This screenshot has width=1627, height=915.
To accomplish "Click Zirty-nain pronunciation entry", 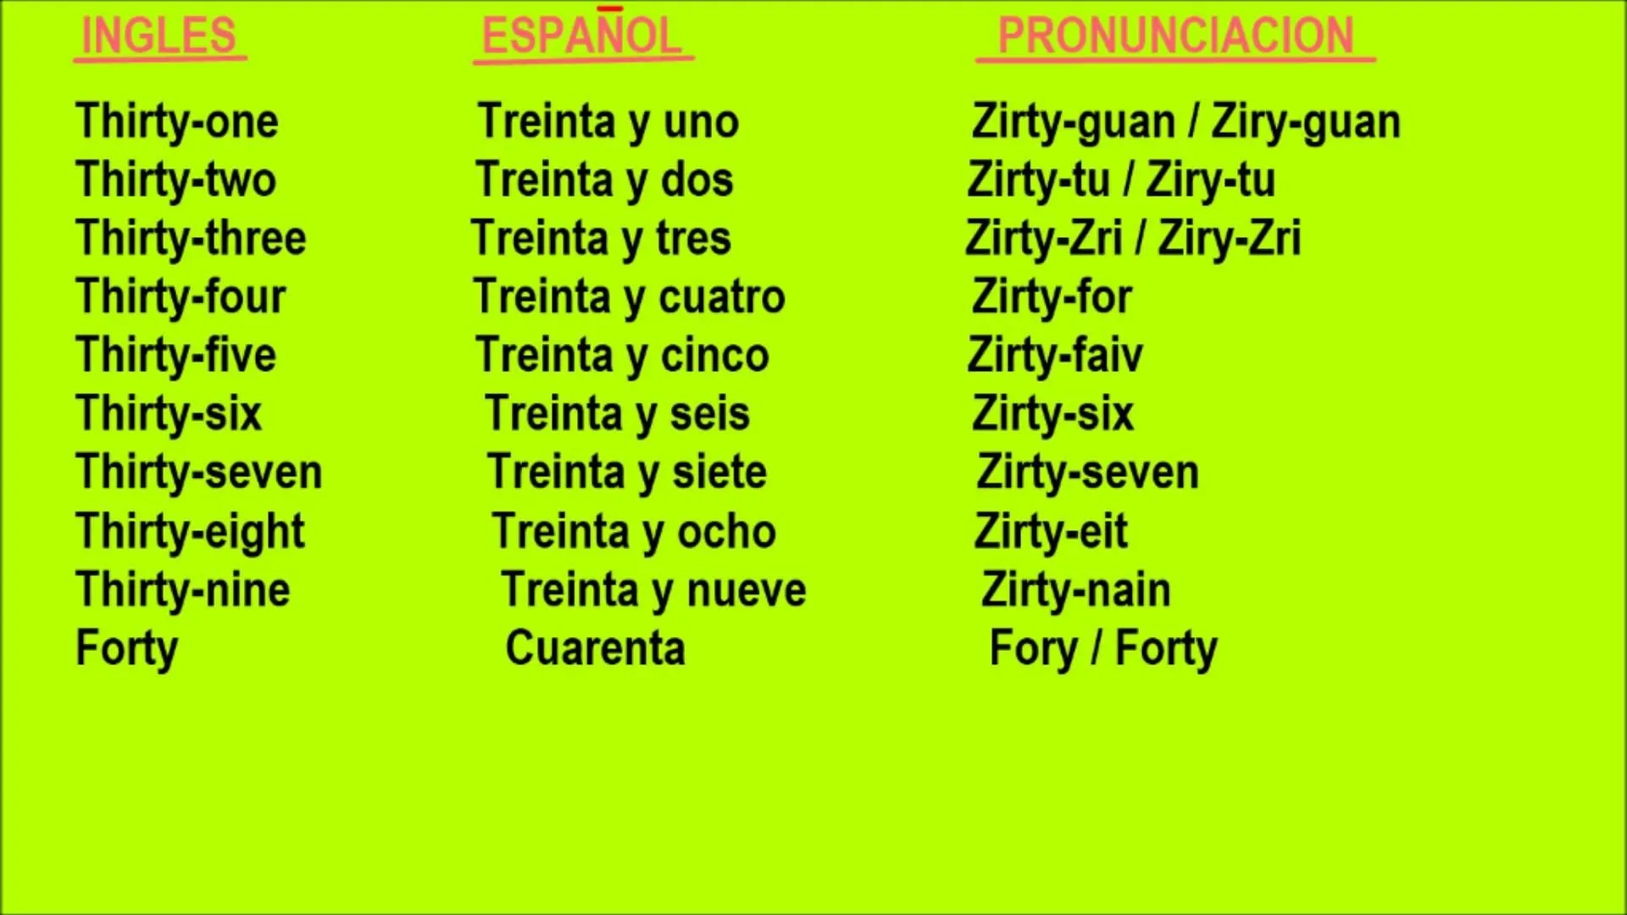I will click(x=1079, y=589).
